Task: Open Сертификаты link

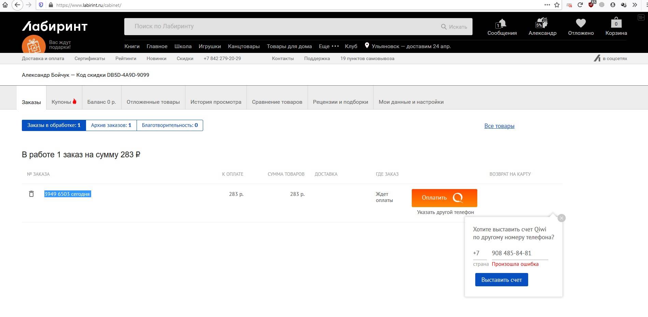Action: coord(90,58)
